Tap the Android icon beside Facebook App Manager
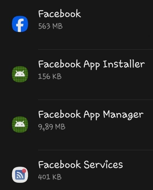 20,124
